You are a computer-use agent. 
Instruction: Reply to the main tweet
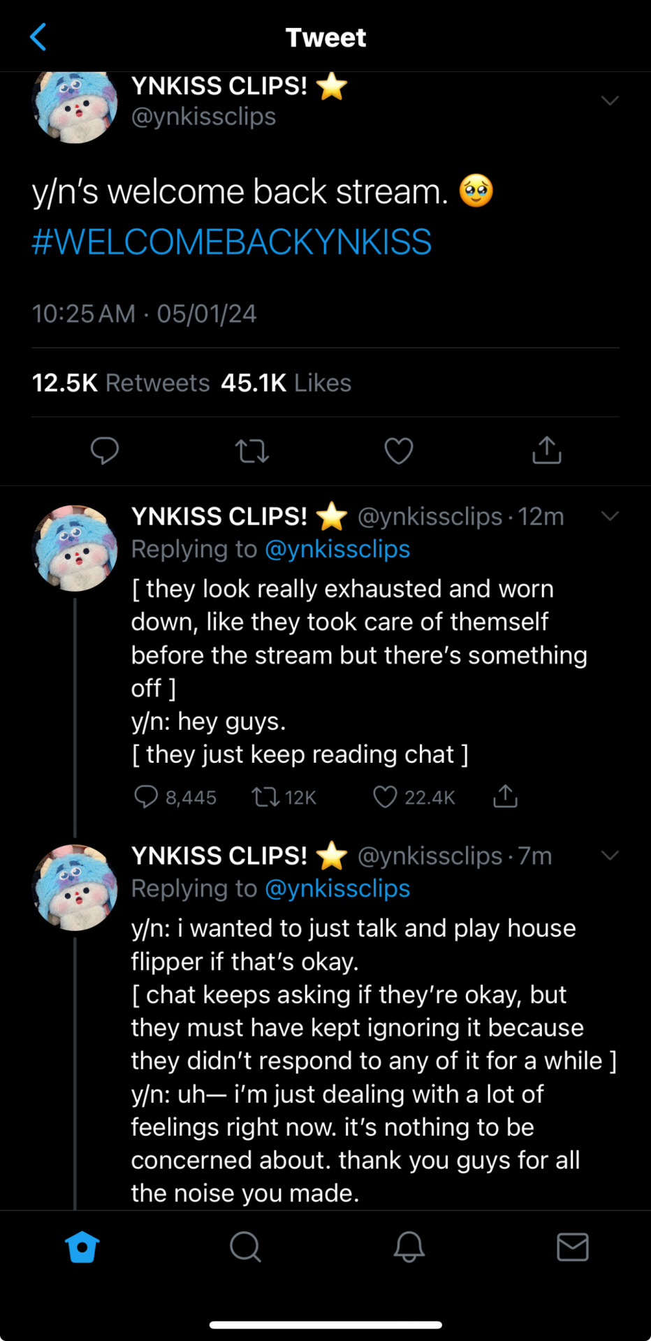(x=105, y=450)
